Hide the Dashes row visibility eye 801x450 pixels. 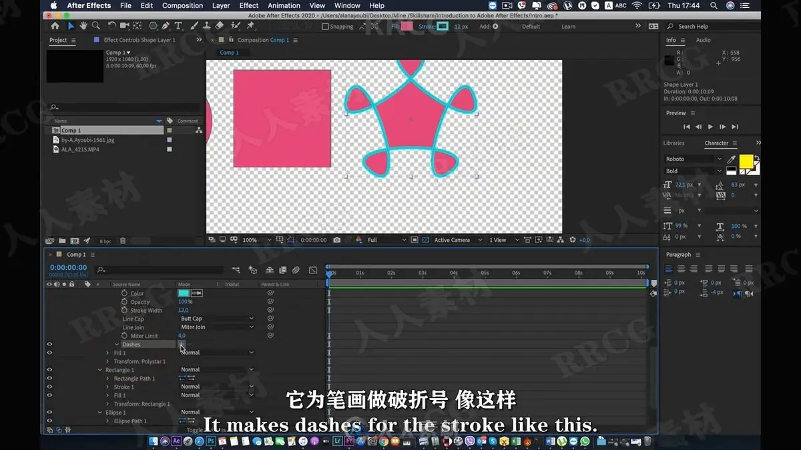point(49,345)
